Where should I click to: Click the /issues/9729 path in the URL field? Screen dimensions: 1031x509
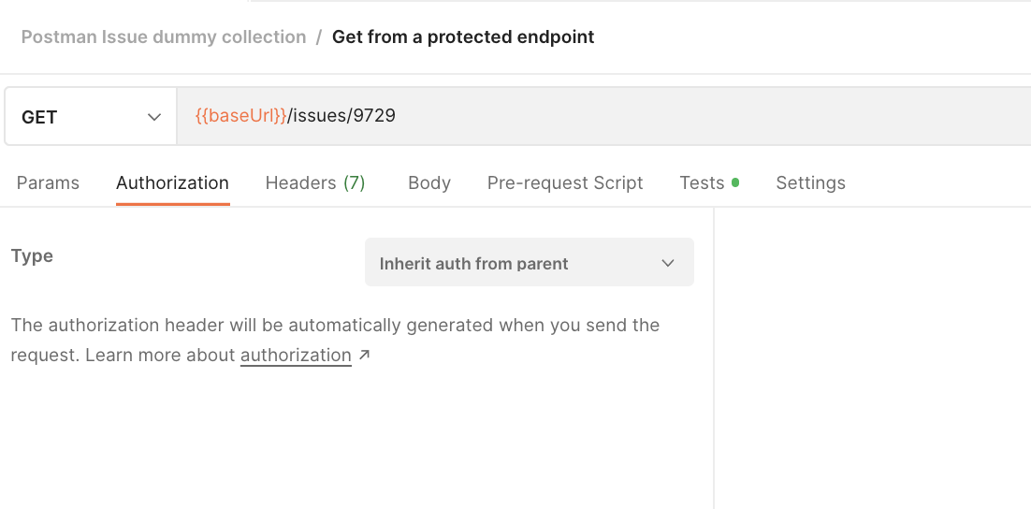[342, 116]
